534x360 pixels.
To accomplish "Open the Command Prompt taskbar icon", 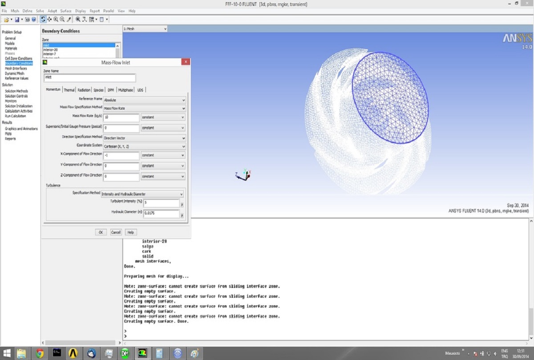I will 57,353.
